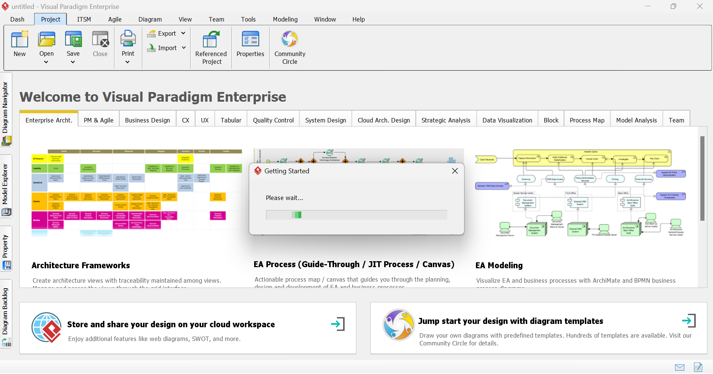Switch to the Strategic Analysis tab
The height and width of the screenshot is (374, 713).
[446, 120]
